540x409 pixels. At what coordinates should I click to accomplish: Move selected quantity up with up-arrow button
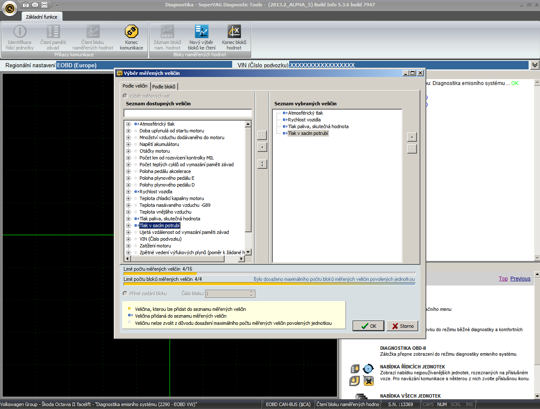pyautogui.click(x=412, y=137)
